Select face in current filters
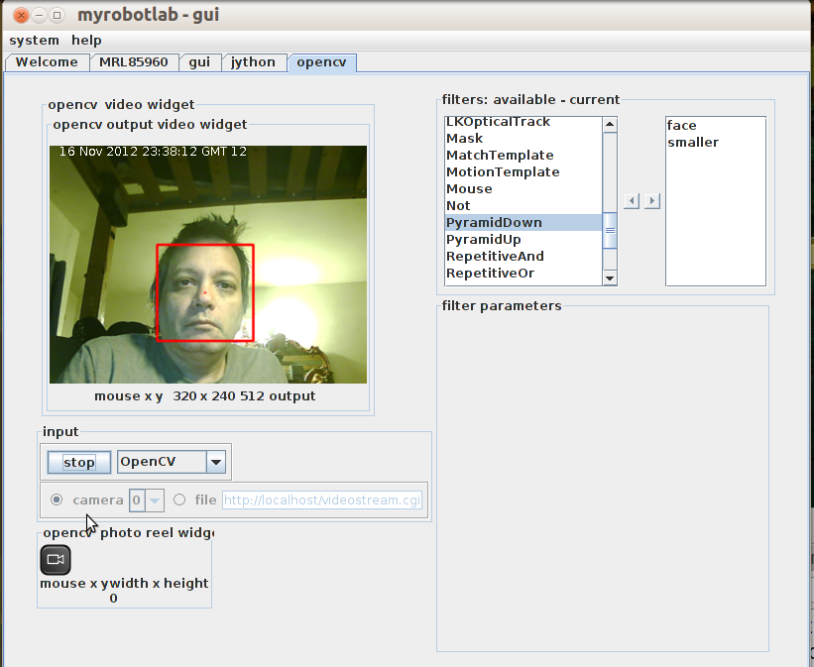 [x=716, y=126]
